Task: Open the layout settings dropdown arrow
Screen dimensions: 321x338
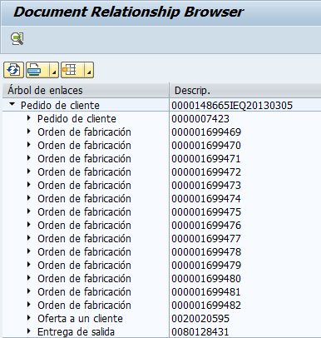Action: point(89,70)
